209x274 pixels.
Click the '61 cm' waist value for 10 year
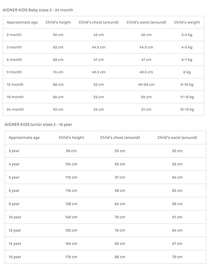pyautogui.click(x=177, y=217)
